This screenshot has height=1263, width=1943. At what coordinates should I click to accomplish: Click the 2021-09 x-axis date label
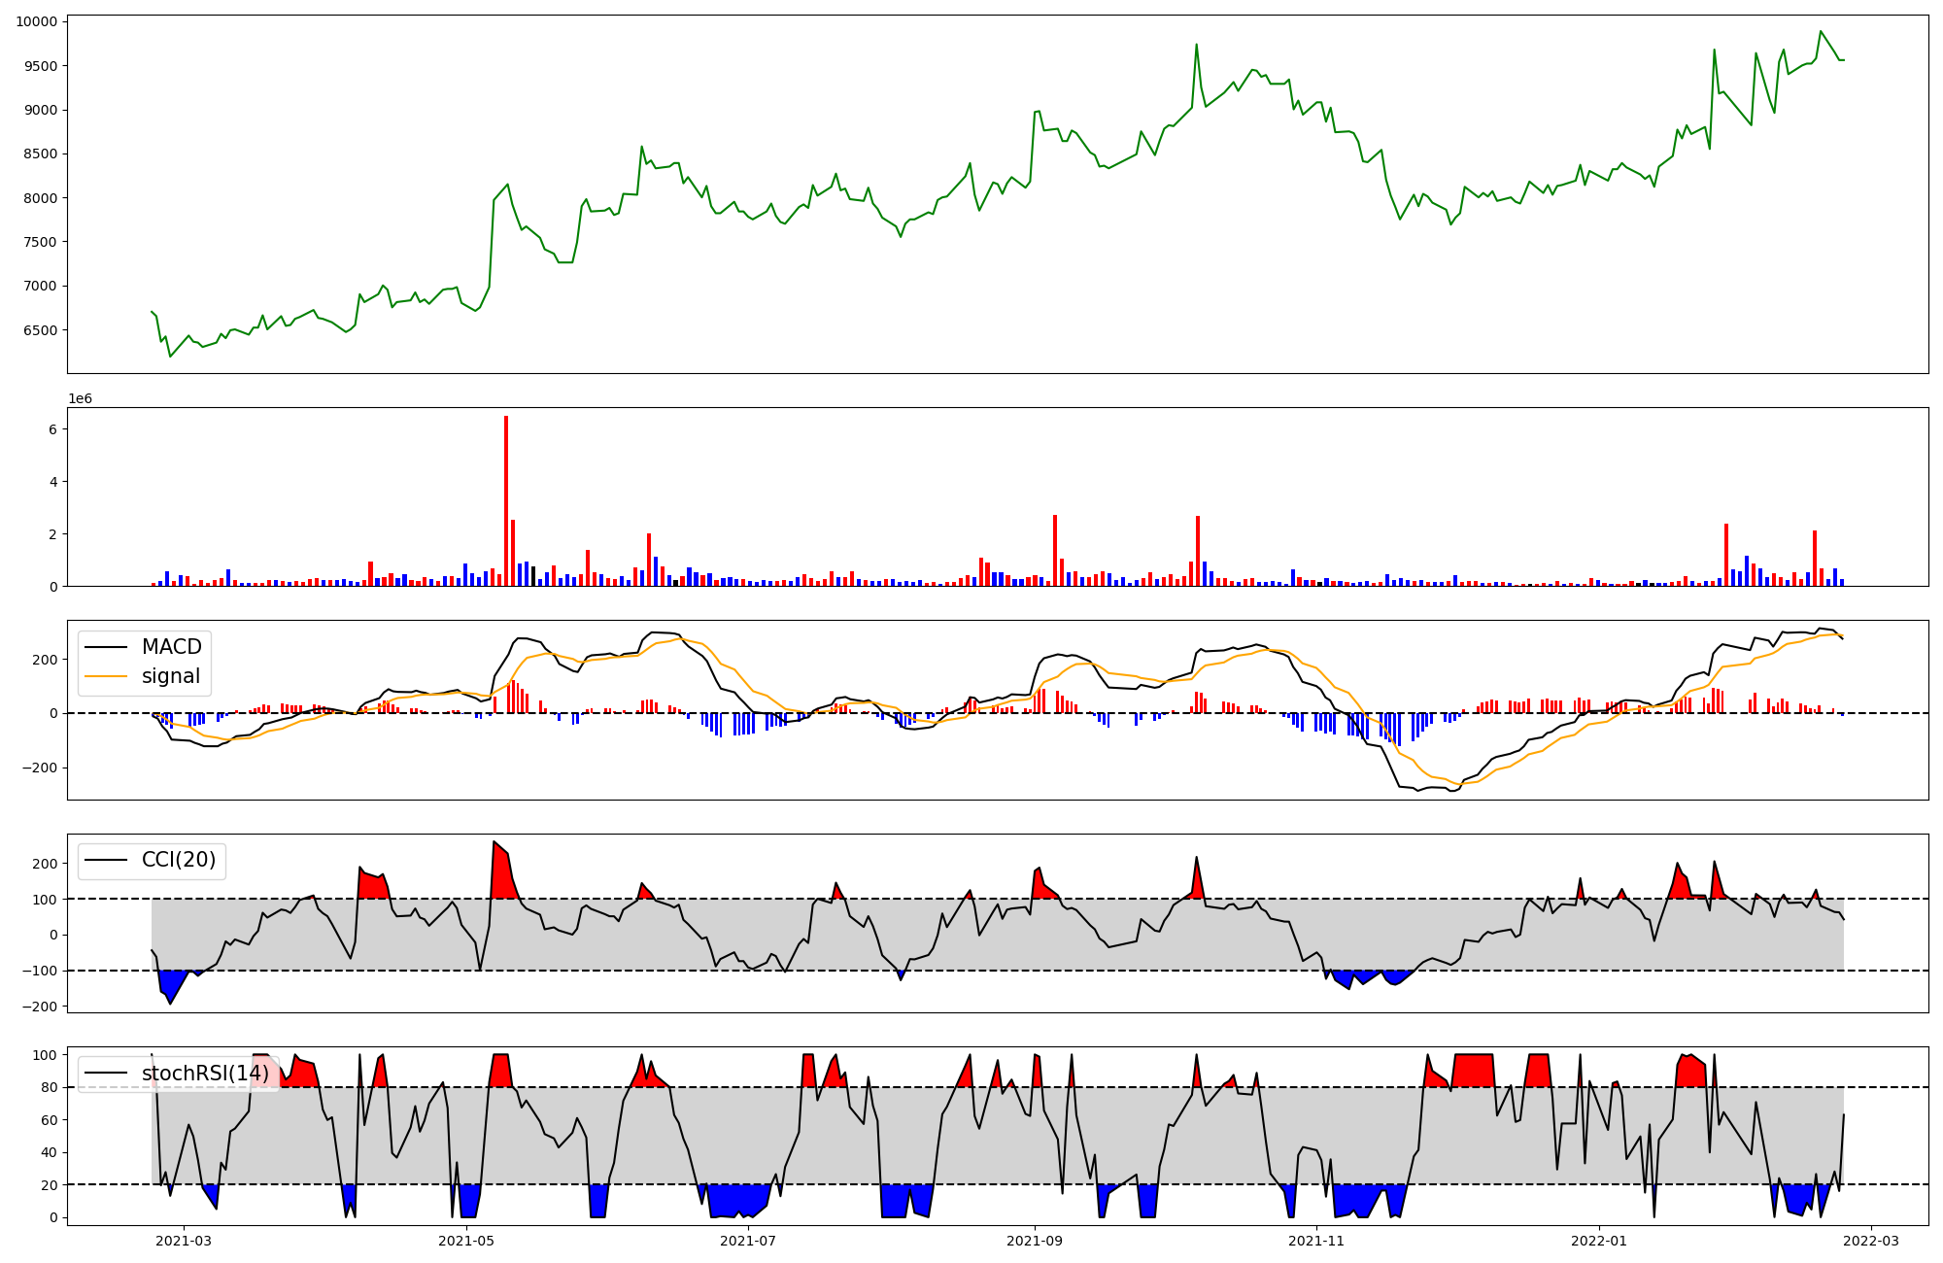coord(1035,1241)
